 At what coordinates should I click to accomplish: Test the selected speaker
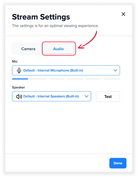(x=108, y=97)
